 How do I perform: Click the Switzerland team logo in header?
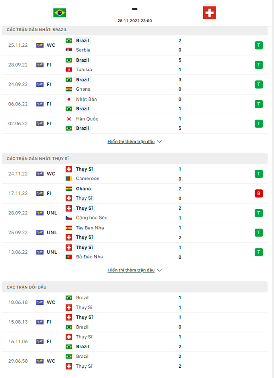[209, 13]
